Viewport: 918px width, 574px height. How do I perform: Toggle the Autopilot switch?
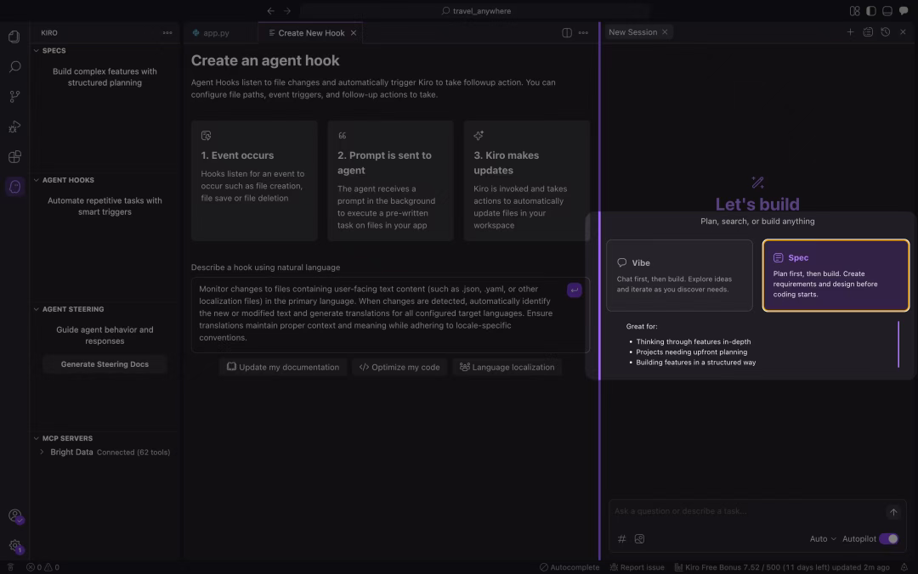click(889, 539)
